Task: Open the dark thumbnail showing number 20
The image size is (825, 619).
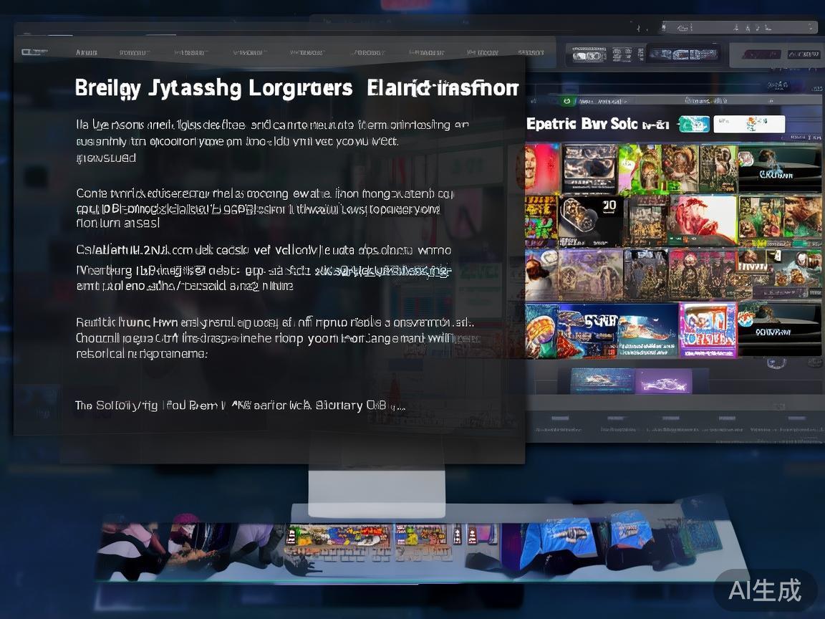Action: pyautogui.click(x=591, y=221)
